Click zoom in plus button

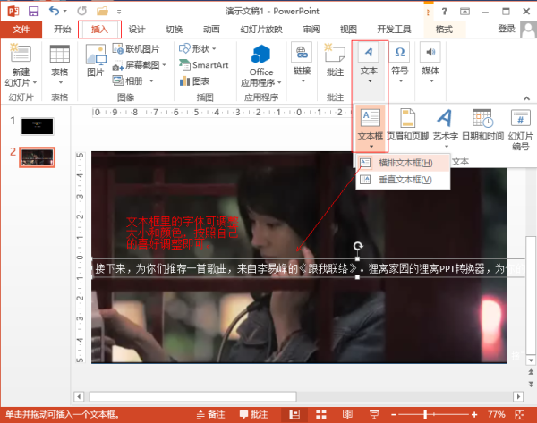474,415
